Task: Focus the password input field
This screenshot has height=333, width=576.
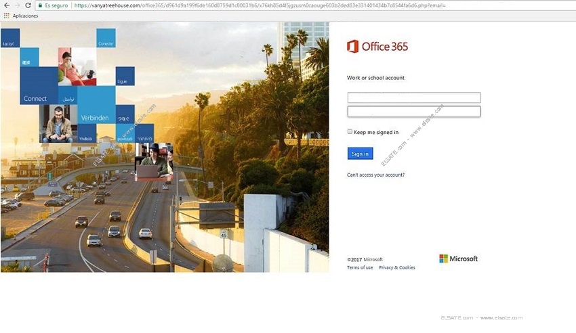Action: pos(414,112)
